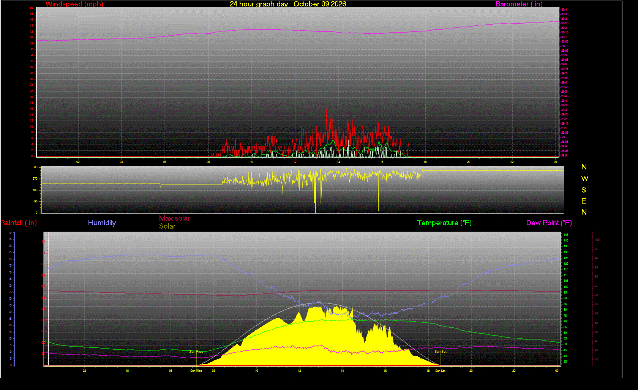Image resolution: width=638 pixels, height=390 pixels.
Task: Click the "Windspeed (mph)" label
Action: click(x=74, y=4)
